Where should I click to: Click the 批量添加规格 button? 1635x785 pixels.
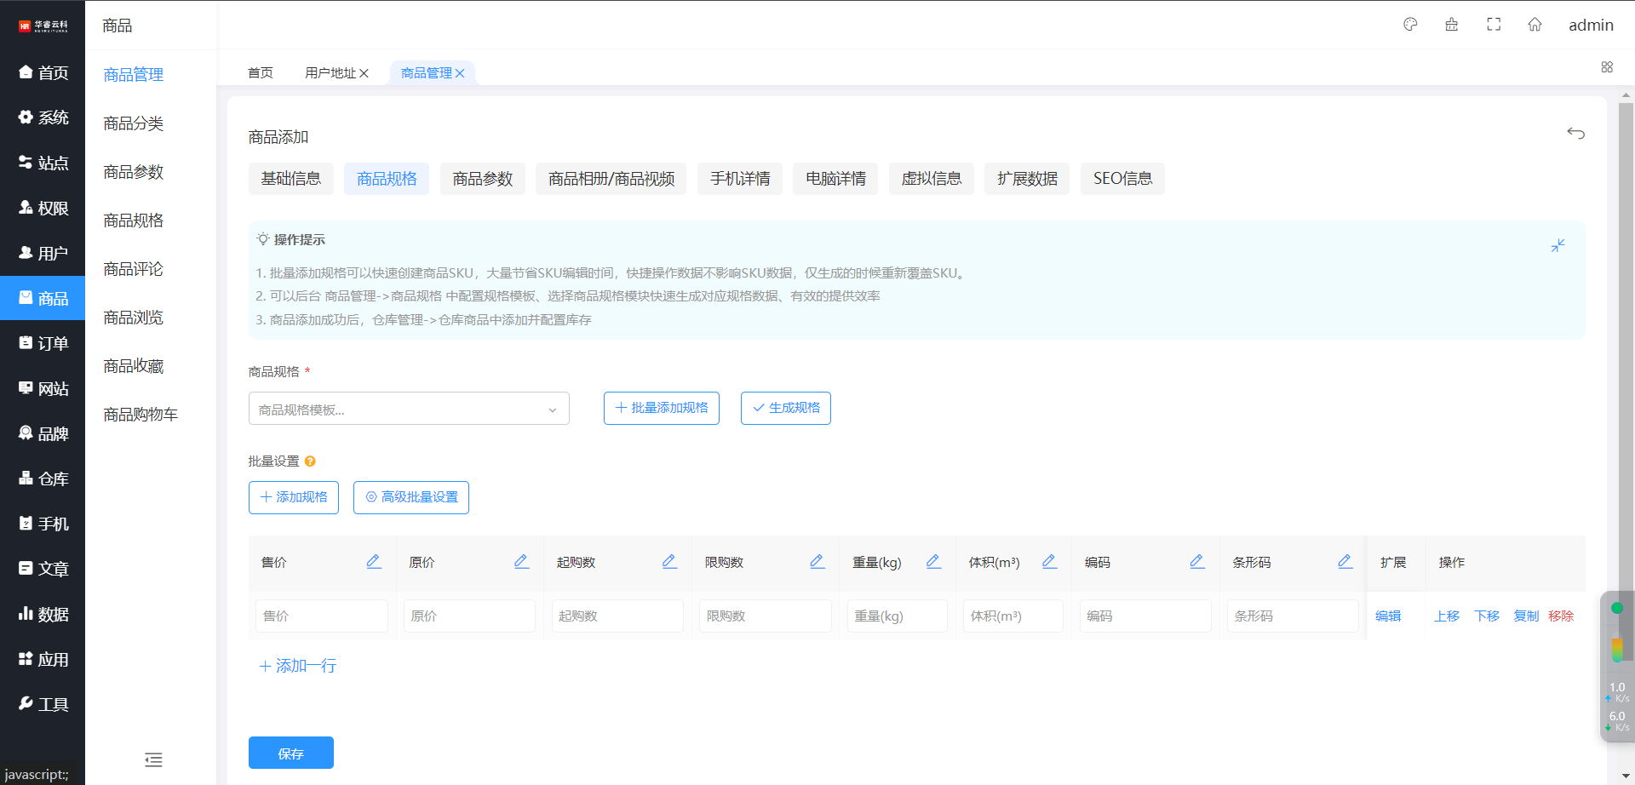click(x=661, y=408)
